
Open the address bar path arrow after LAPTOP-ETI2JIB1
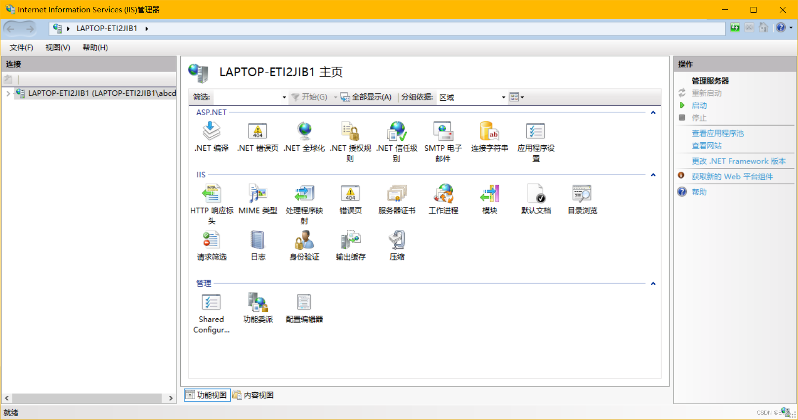pos(147,29)
